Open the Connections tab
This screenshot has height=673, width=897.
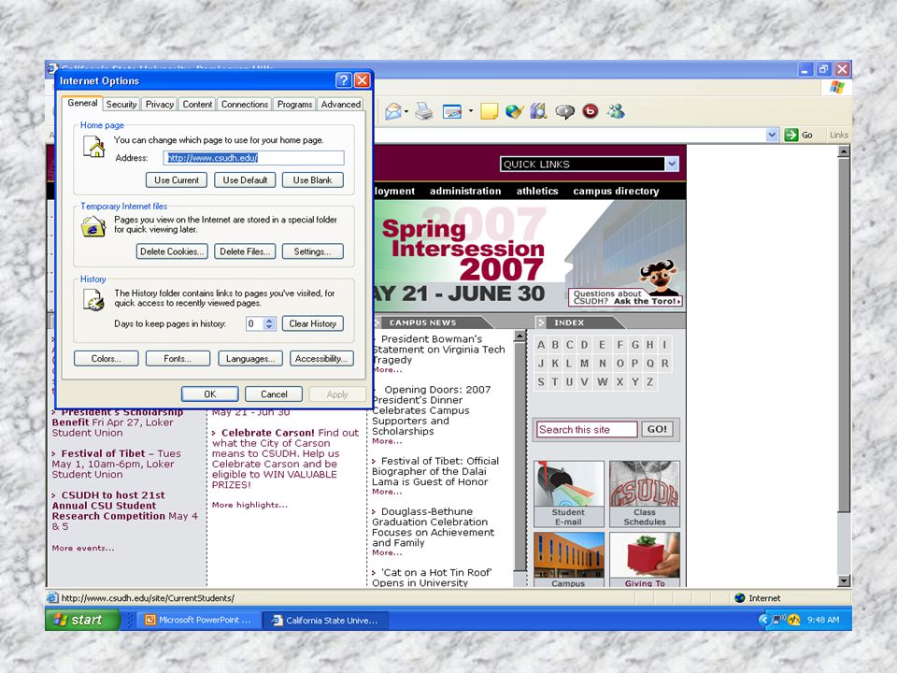click(x=245, y=104)
